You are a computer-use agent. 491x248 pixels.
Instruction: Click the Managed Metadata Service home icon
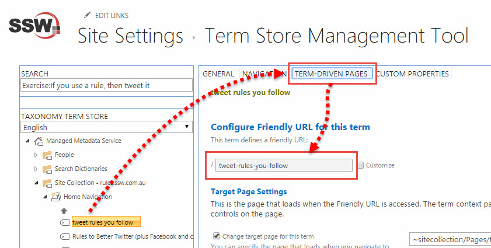point(39,141)
